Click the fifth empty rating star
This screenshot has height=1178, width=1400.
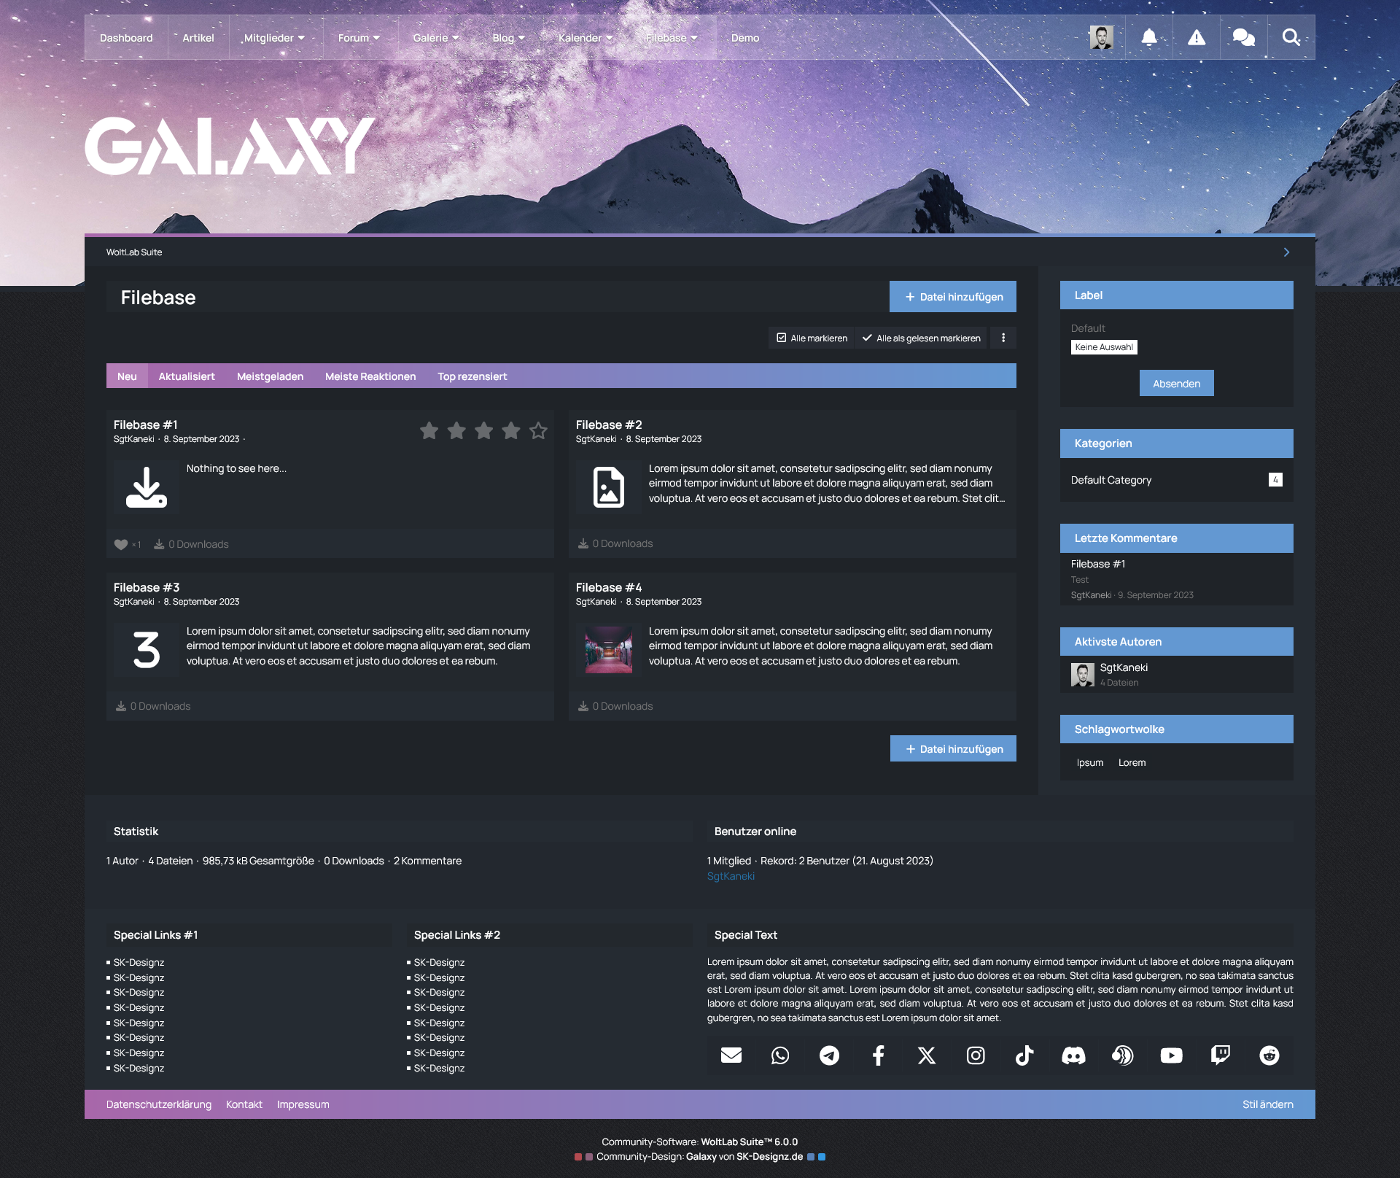[538, 431]
